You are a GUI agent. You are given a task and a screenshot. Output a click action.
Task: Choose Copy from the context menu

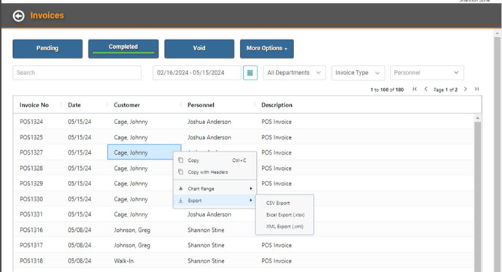pyautogui.click(x=215, y=160)
